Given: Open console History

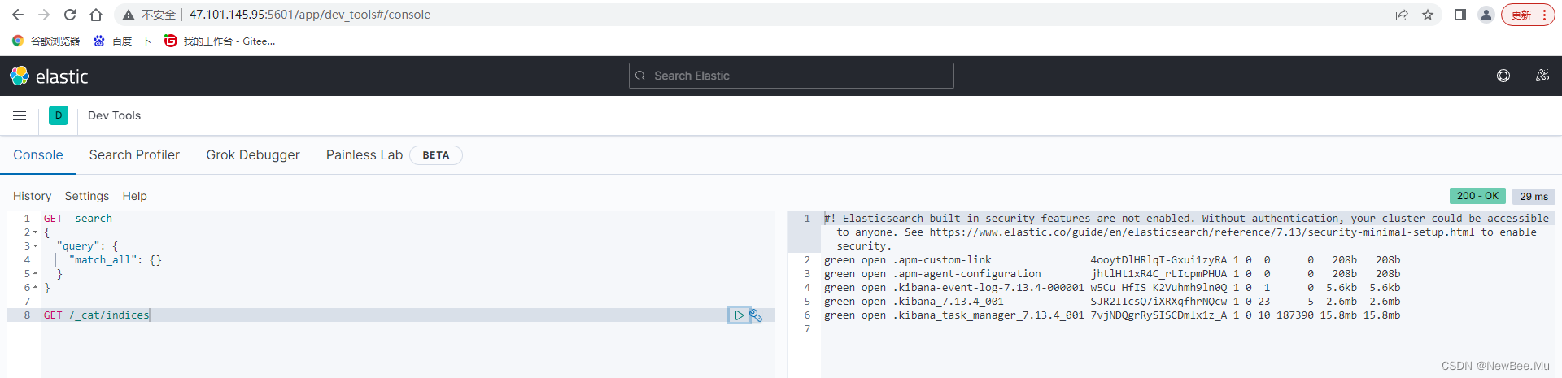Looking at the screenshot, I should click(x=32, y=196).
